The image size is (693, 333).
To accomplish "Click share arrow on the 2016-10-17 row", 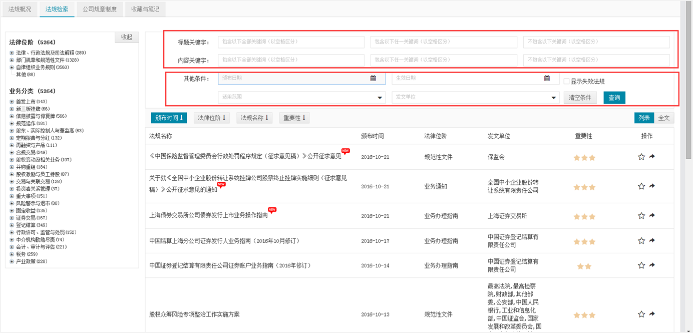I will pyautogui.click(x=652, y=241).
